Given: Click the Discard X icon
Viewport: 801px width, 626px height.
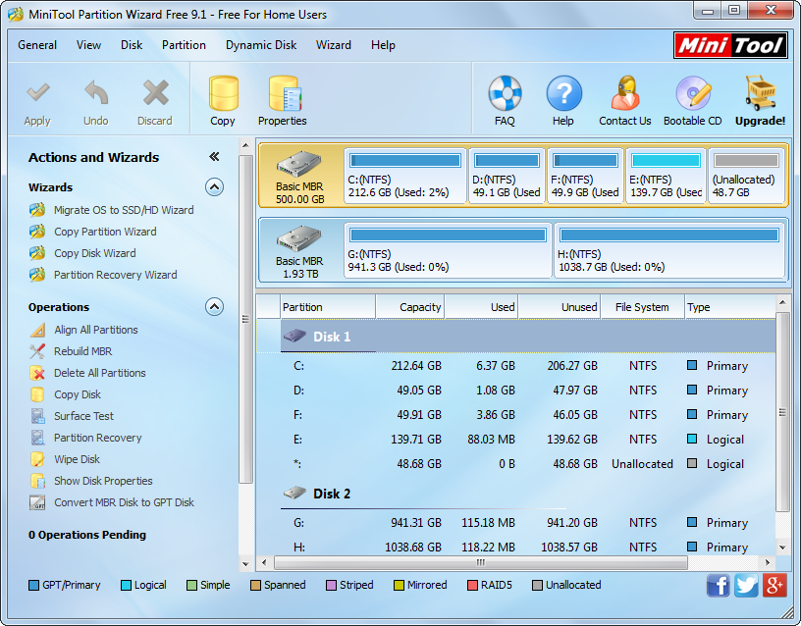Looking at the screenshot, I should point(155,93).
